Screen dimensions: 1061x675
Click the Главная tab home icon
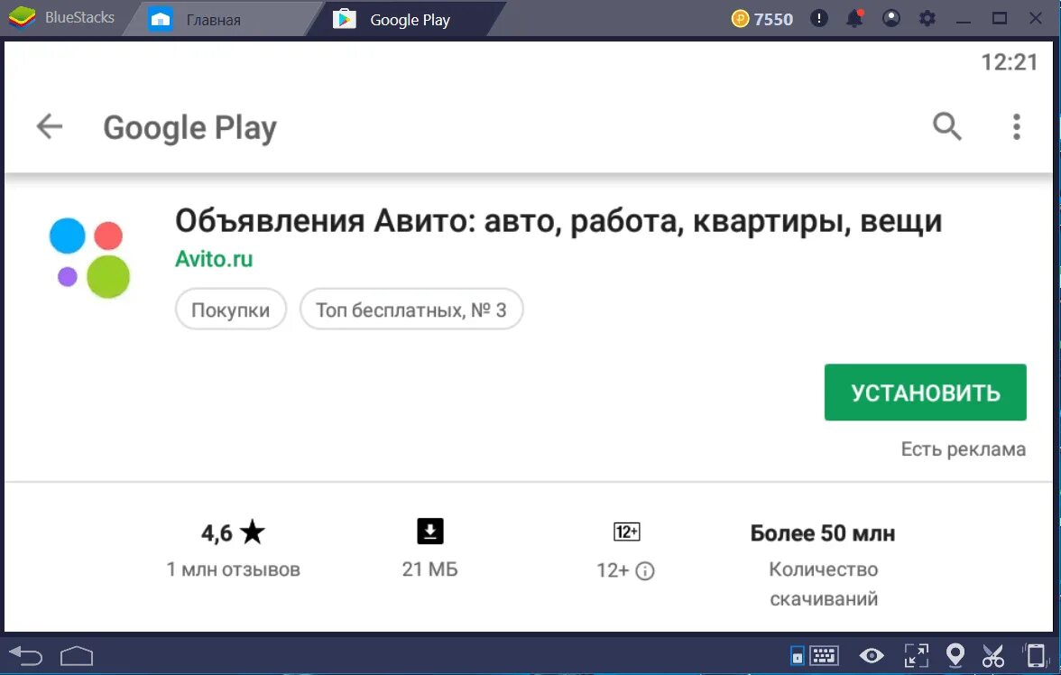(x=161, y=19)
